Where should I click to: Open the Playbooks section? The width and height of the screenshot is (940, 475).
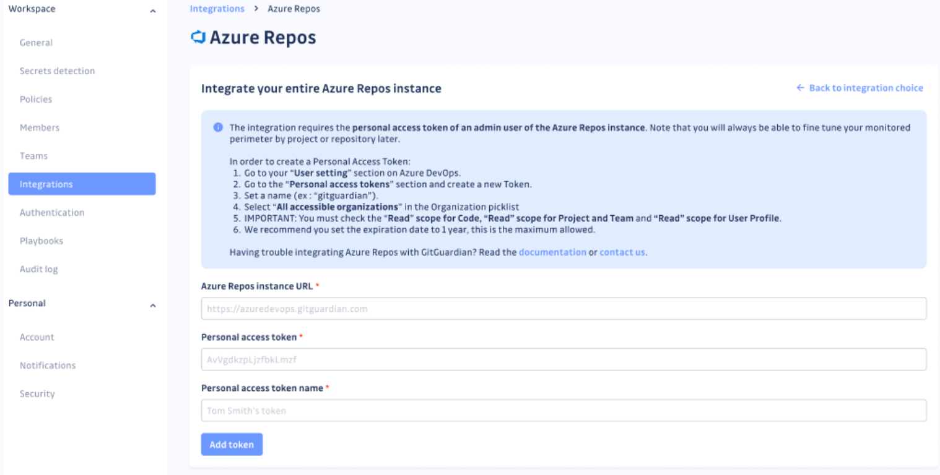41,241
